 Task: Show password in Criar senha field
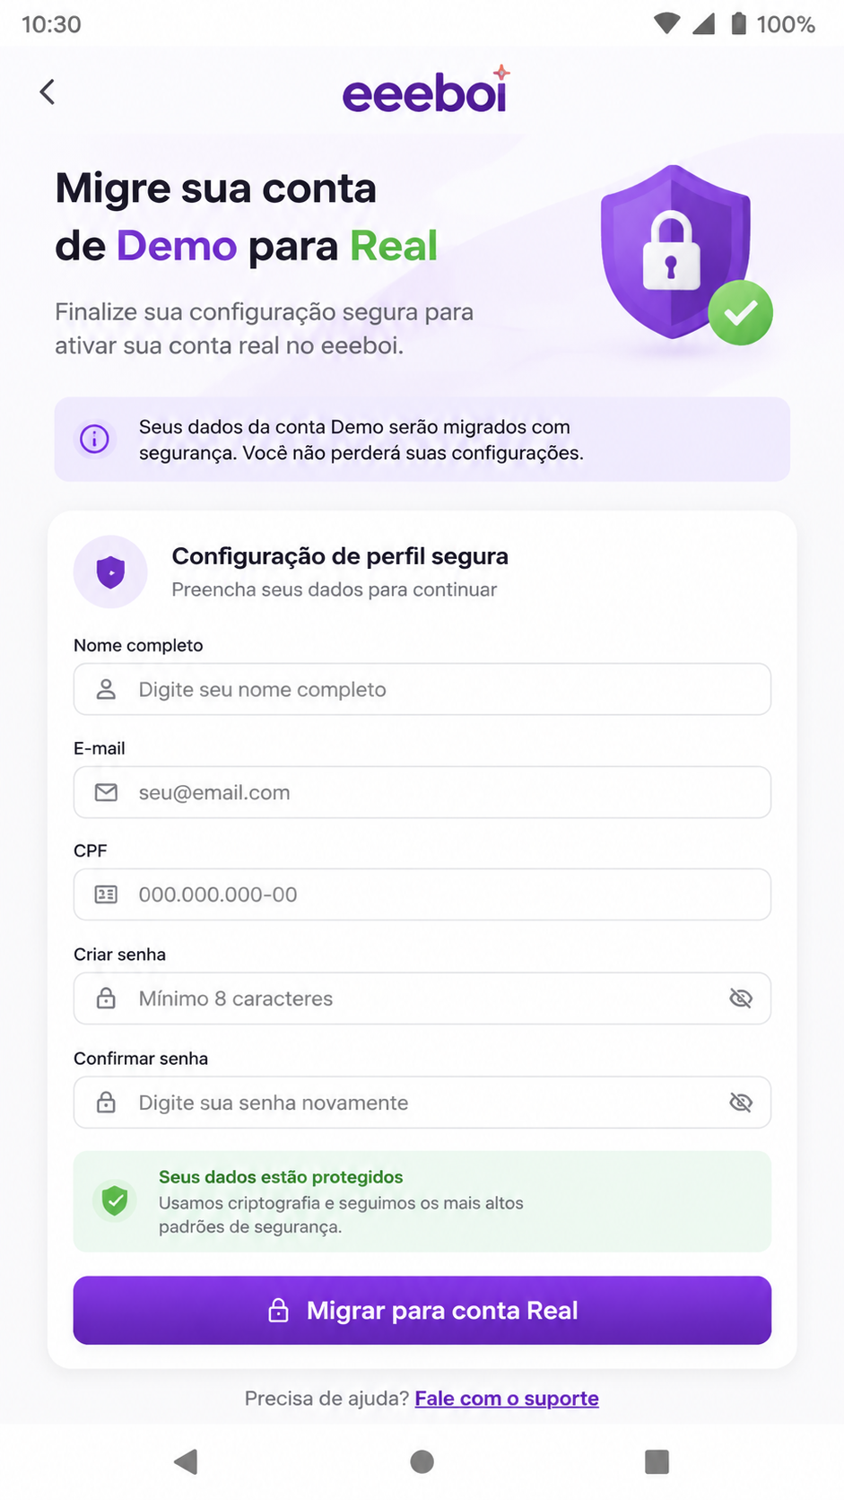click(x=741, y=999)
